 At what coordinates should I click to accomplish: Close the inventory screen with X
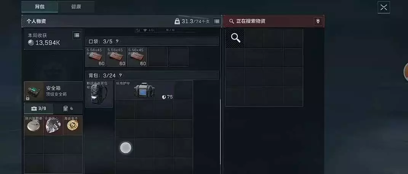point(384,7)
